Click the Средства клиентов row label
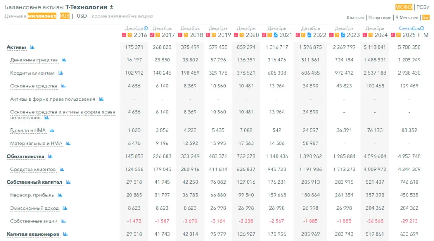 (x=33, y=170)
